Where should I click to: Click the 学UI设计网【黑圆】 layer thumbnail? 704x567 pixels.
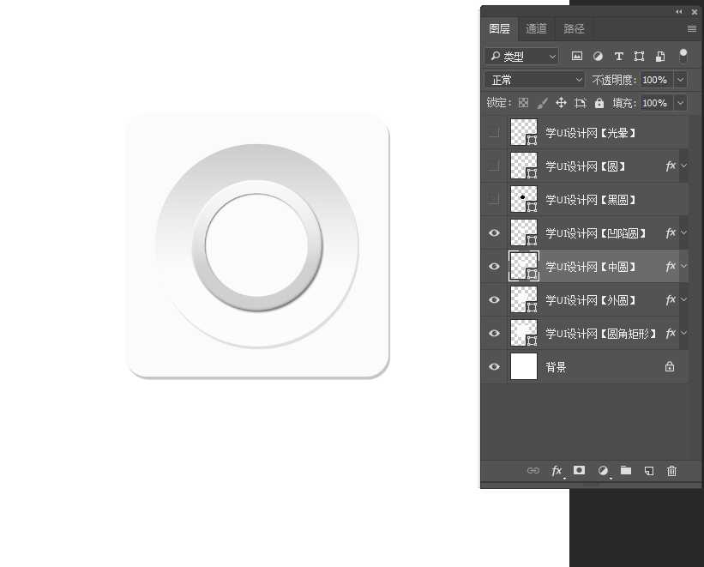523,199
